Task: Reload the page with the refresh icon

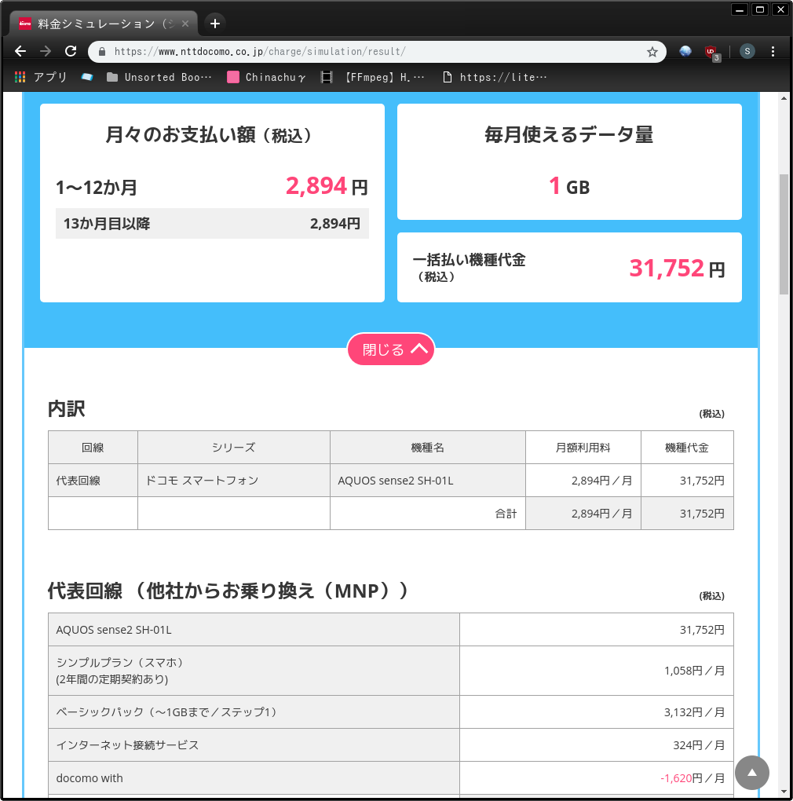Action: 71,51
